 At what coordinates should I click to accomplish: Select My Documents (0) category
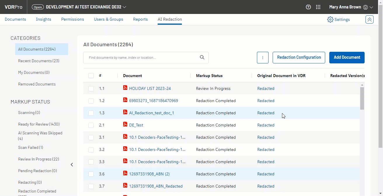[34, 72]
